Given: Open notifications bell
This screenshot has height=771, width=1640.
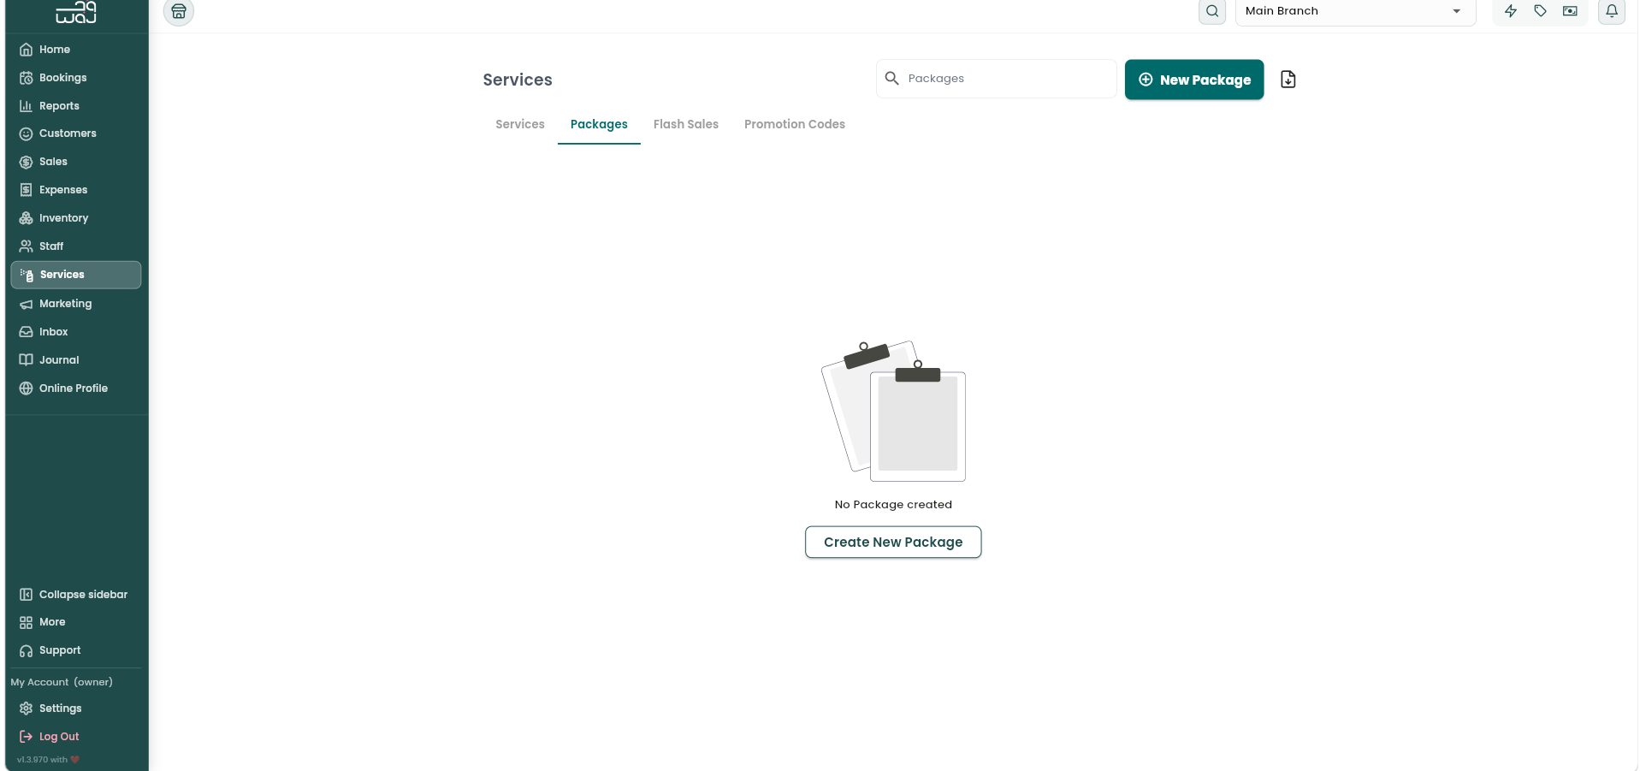Looking at the screenshot, I should [1612, 11].
